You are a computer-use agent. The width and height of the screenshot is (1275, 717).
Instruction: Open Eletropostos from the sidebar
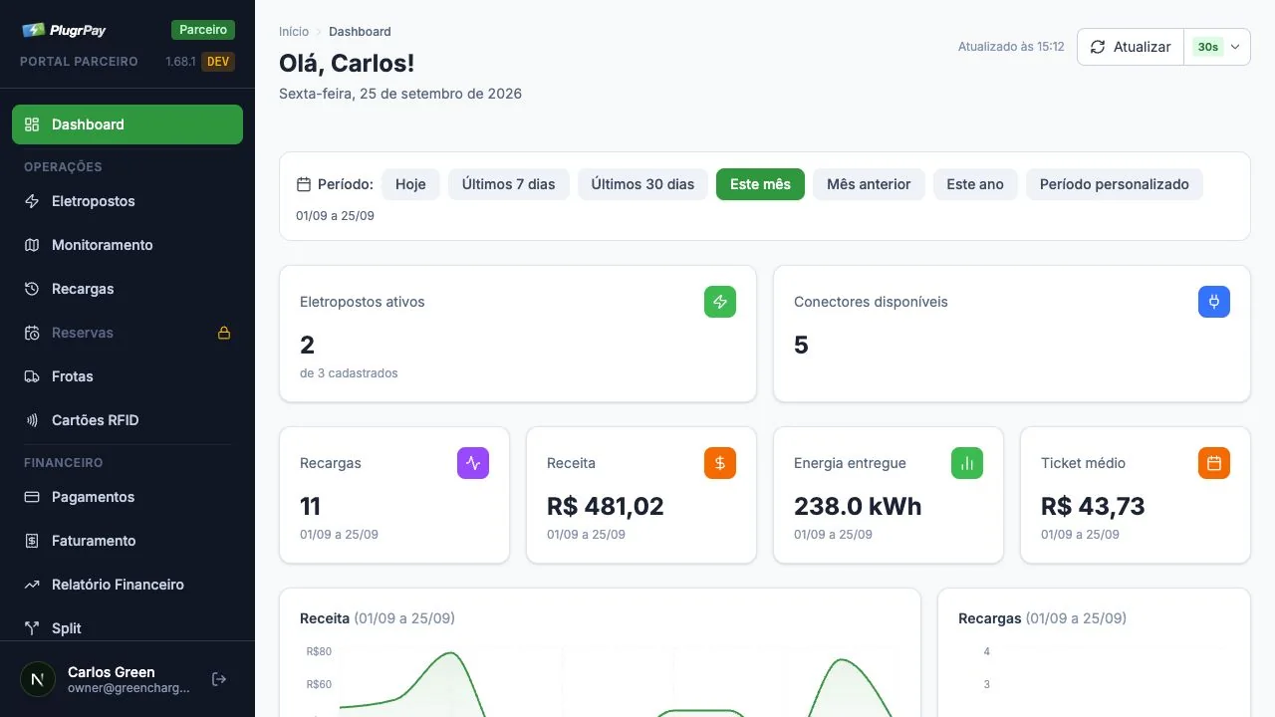[x=127, y=201]
